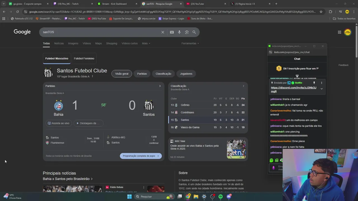Open three-dot menu on Rádio Itatiaia news
This screenshot has height=201, width=358.
(x=144, y=187)
